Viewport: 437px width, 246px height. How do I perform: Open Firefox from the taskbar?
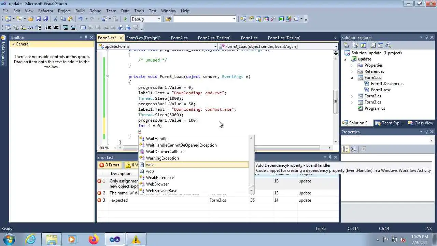tap(94, 240)
